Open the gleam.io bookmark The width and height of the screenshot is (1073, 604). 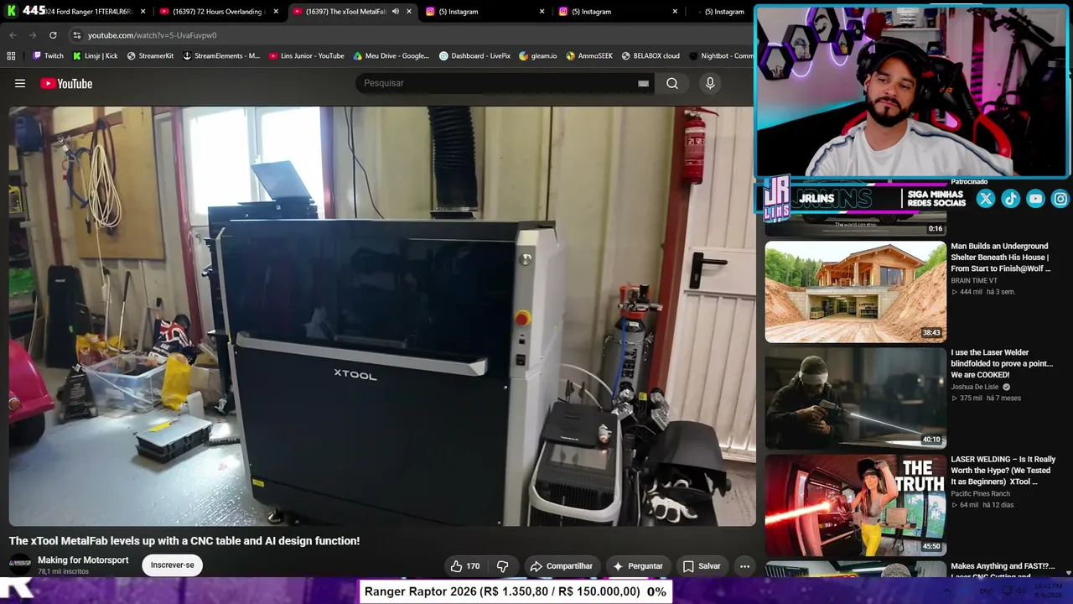[538, 56]
